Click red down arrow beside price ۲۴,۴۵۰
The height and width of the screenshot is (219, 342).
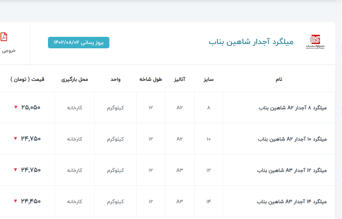click(x=15, y=201)
